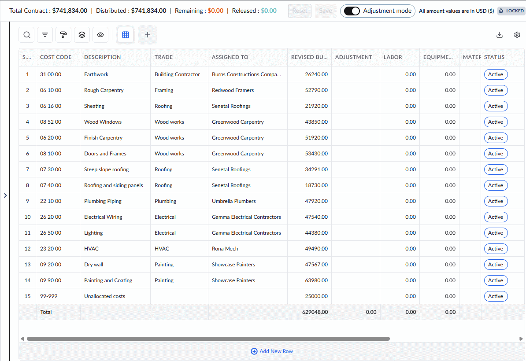Click the '08 52 00' cost code
The image size is (526, 361).
pos(51,122)
